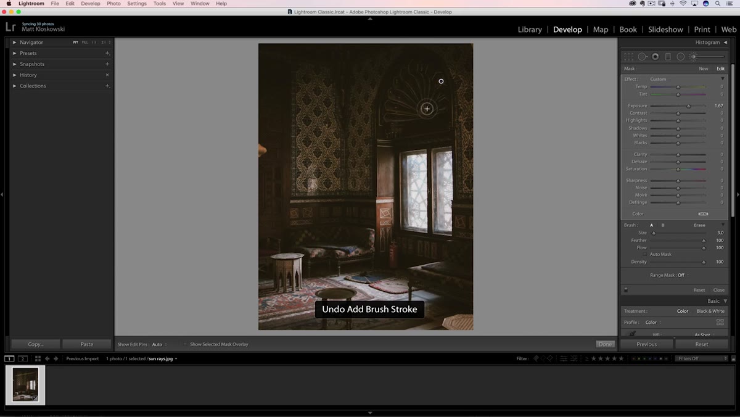This screenshot has width=740, height=417.
Task: Click the Copy... button
Action: coord(36,344)
